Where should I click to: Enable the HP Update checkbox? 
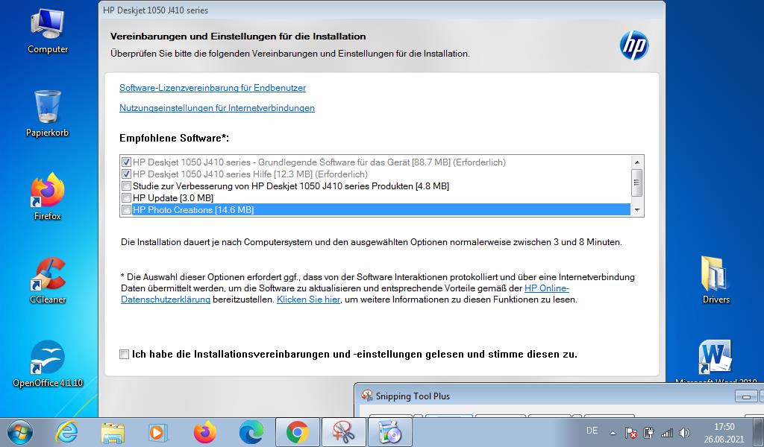tap(126, 198)
